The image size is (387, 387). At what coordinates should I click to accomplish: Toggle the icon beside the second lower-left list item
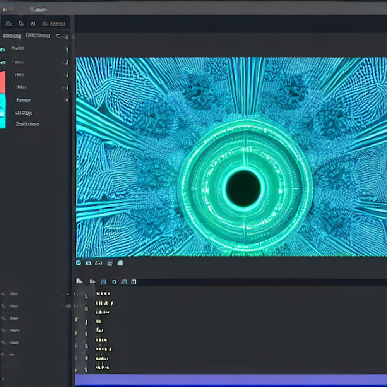[4, 306]
